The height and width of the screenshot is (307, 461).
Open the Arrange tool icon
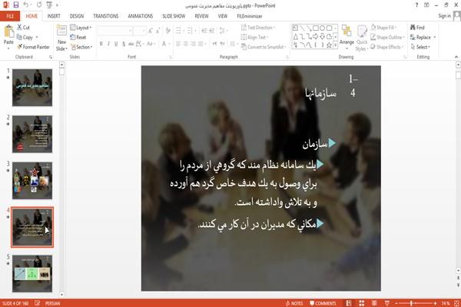point(347,32)
